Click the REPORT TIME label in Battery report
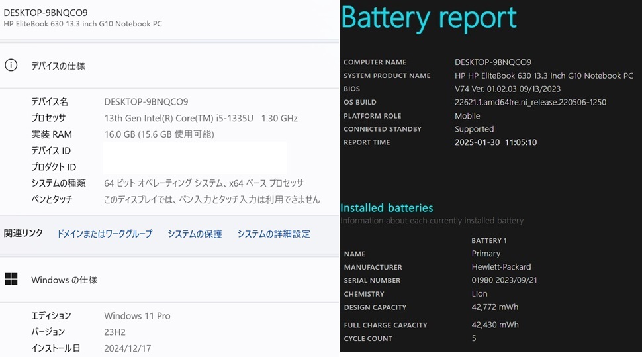The width and height of the screenshot is (642, 357). click(367, 142)
